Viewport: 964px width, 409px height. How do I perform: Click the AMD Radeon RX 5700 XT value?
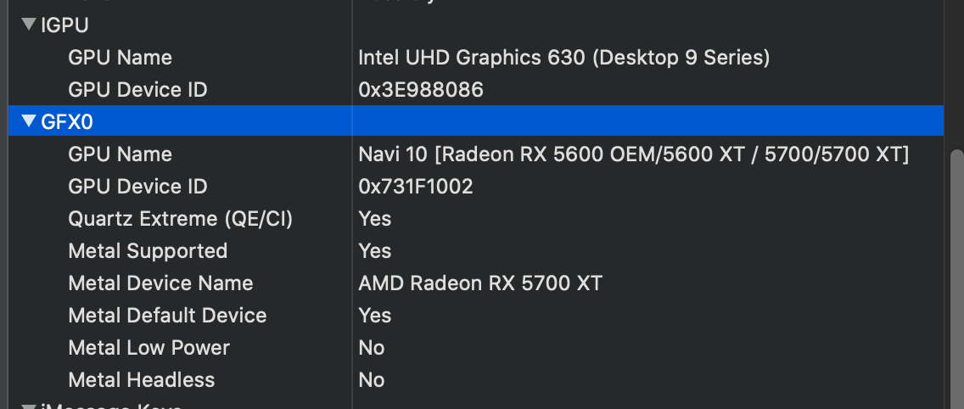(x=480, y=283)
